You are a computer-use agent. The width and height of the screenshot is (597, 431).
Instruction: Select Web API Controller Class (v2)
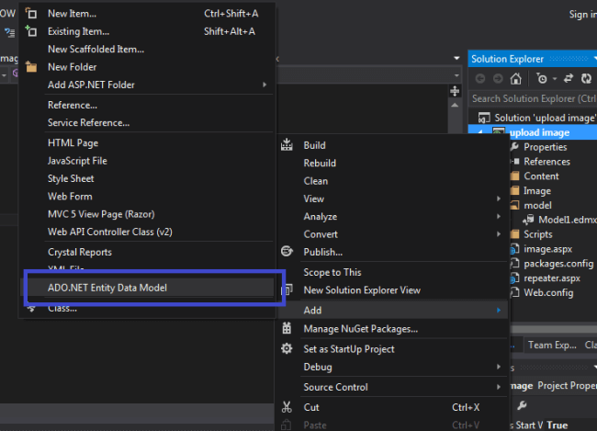pos(109,233)
